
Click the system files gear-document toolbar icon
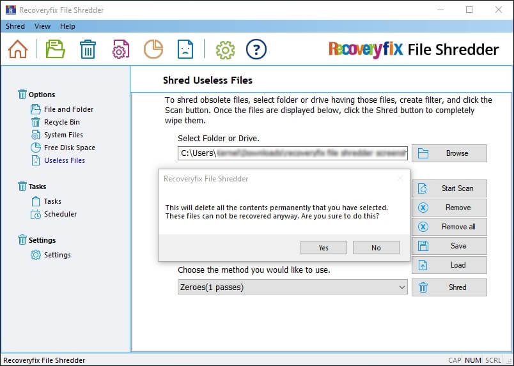(x=121, y=49)
